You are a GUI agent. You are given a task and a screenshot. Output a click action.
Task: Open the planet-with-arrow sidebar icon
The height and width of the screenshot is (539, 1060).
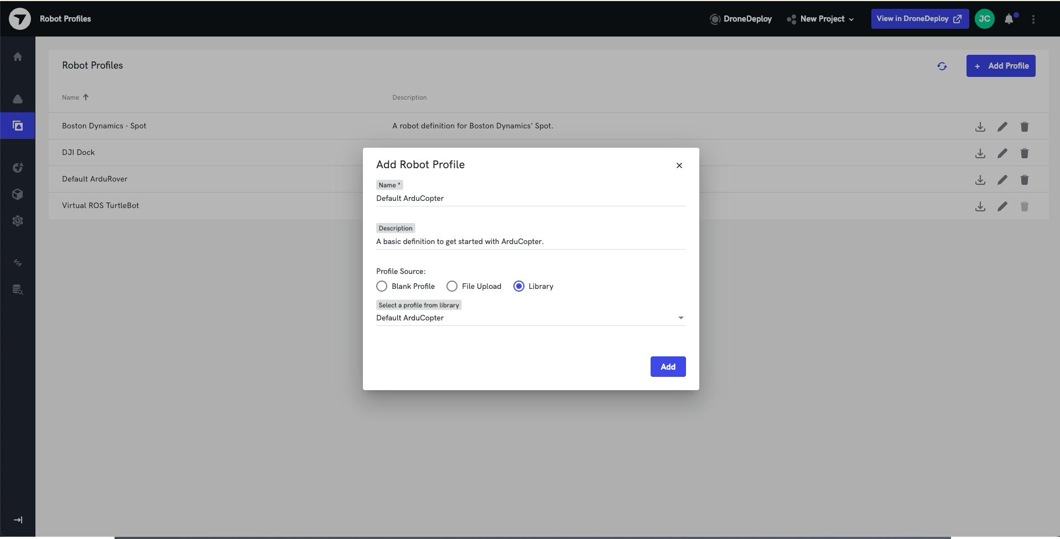[18, 168]
